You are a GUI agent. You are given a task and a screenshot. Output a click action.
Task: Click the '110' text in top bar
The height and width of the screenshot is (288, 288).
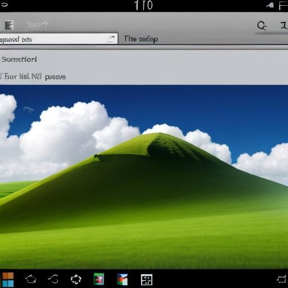[143, 5]
